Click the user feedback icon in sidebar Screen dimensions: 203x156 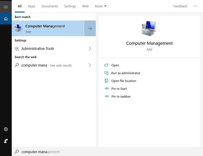point(6,141)
